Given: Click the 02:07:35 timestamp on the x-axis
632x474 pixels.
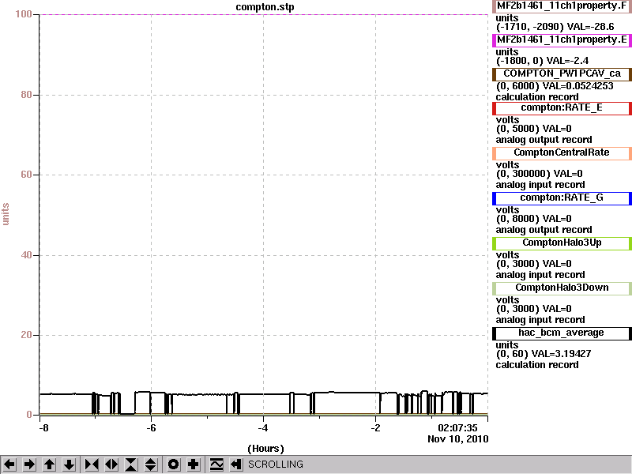Looking at the screenshot, I should pos(457,428).
